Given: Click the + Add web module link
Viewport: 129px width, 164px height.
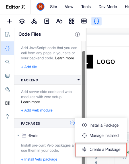Looking at the screenshot, I should point(37,110).
